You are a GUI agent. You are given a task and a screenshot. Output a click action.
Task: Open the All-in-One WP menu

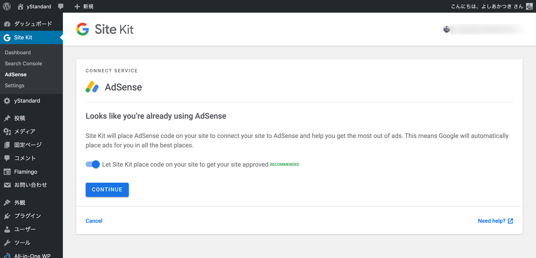tap(31, 254)
